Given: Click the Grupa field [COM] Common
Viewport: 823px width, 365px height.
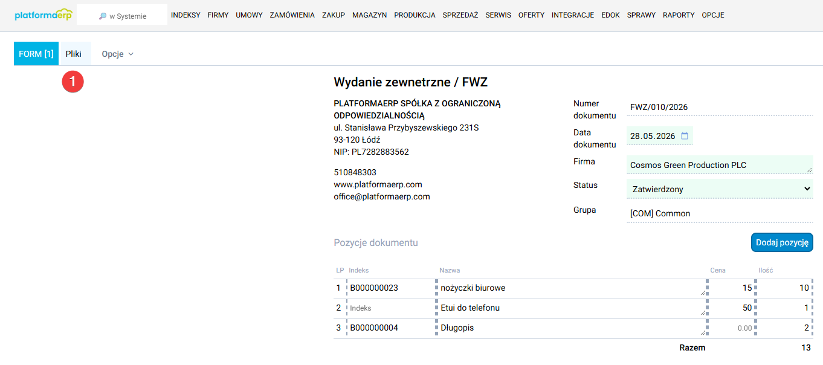Looking at the screenshot, I should coord(720,213).
